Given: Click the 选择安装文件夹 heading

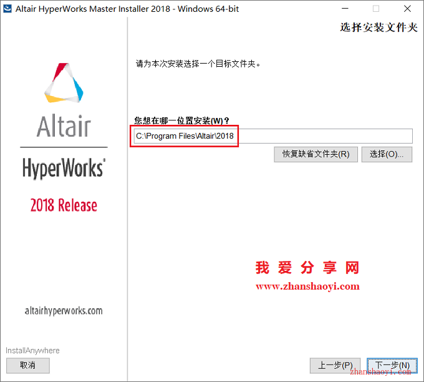Looking at the screenshot, I should 378,27.
